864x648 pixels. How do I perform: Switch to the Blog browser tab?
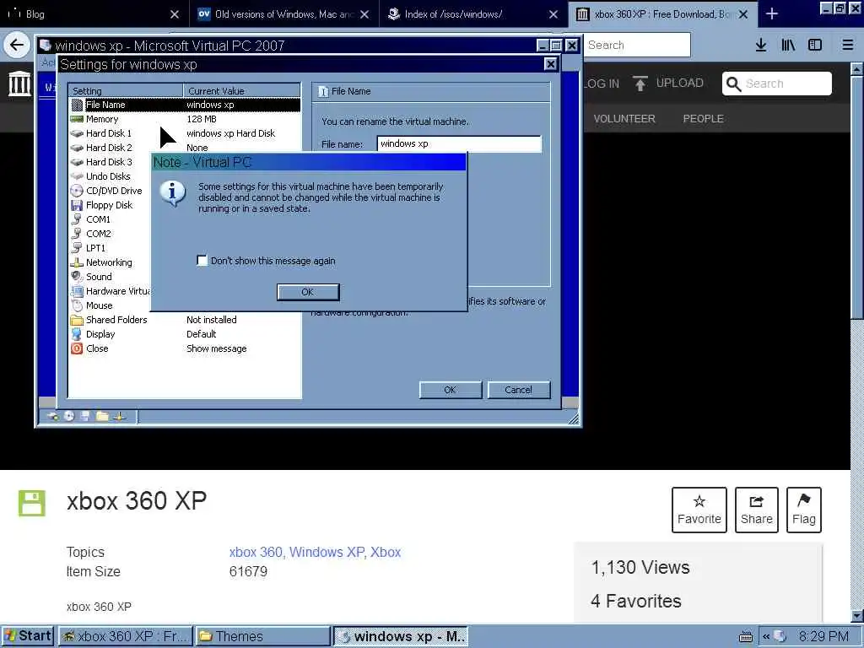click(x=94, y=13)
